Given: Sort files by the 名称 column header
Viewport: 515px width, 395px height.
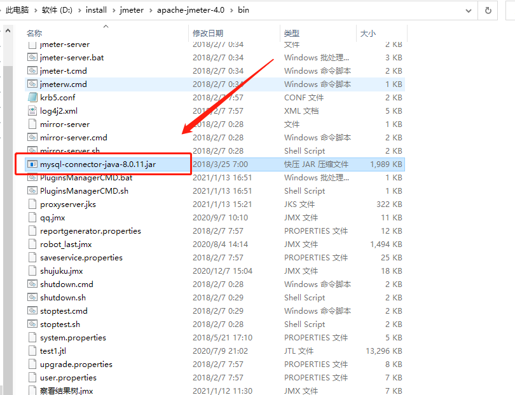Looking at the screenshot, I should pyautogui.click(x=34, y=33).
